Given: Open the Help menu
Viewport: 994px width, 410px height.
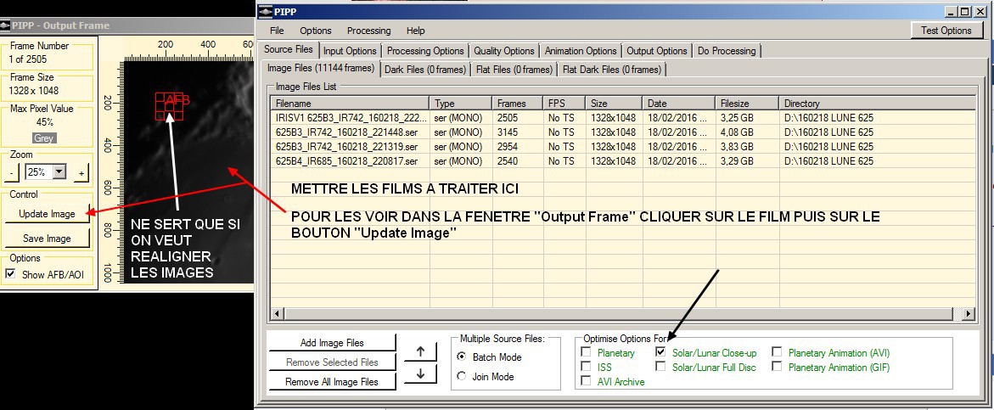Looking at the screenshot, I should pyautogui.click(x=416, y=31).
